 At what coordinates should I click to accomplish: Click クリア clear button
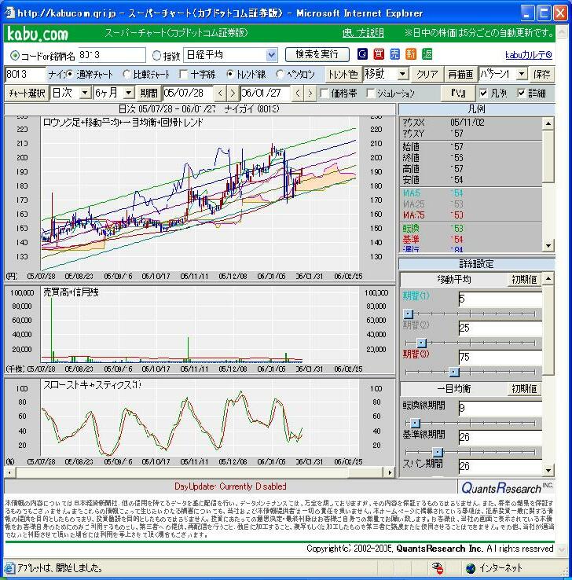tap(427, 75)
